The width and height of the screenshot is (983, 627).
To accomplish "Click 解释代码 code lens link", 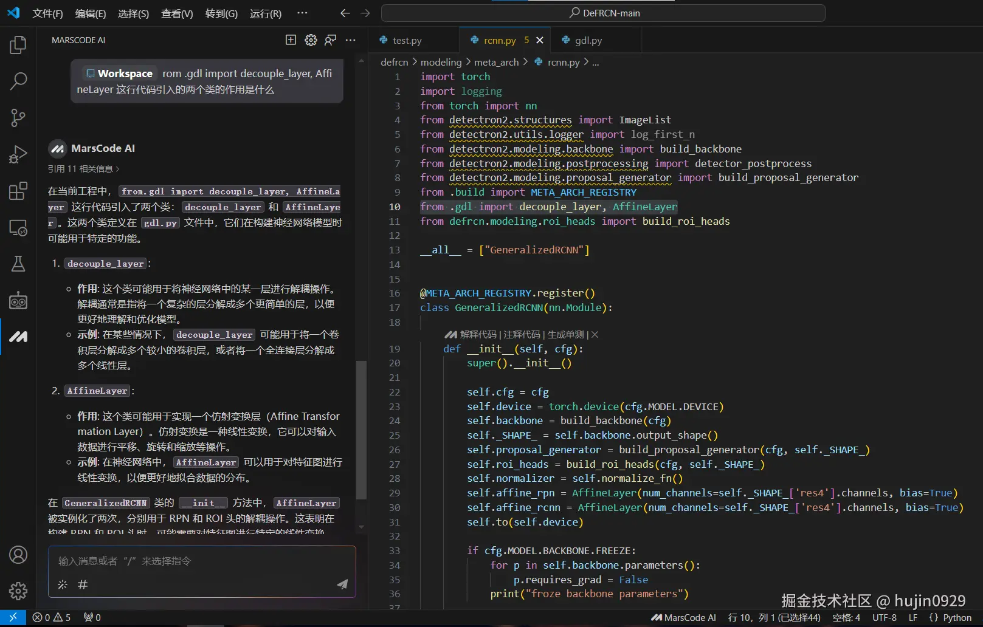I will click(478, 335).
